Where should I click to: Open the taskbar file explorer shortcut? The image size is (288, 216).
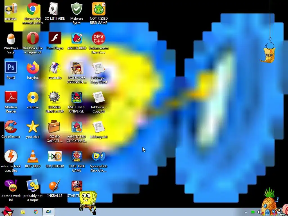pos(23,212)
